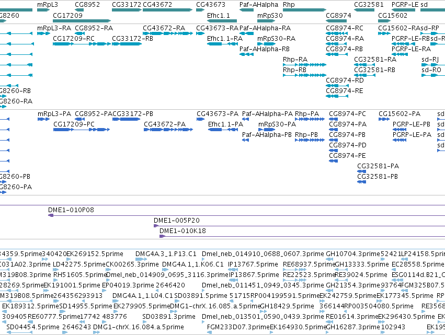Click the SD03891.3prime EST label
This screenshot has width=445, height=335.
pos(169,317)
